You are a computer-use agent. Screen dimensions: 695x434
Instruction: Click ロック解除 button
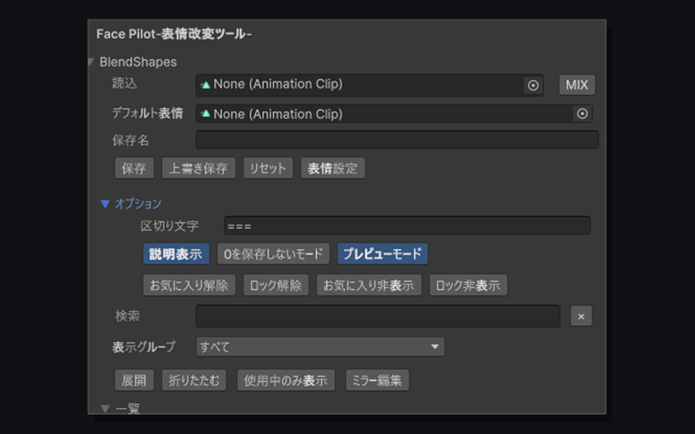tap(276, 285)
